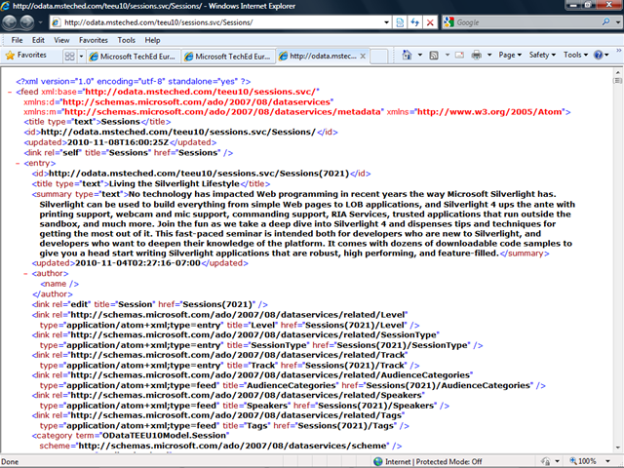The image size is (624, 468).
Task: Click the blue Help question icon
Action: coord(598,55)
